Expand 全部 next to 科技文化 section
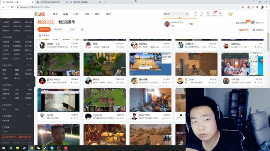 coord(29,85)
